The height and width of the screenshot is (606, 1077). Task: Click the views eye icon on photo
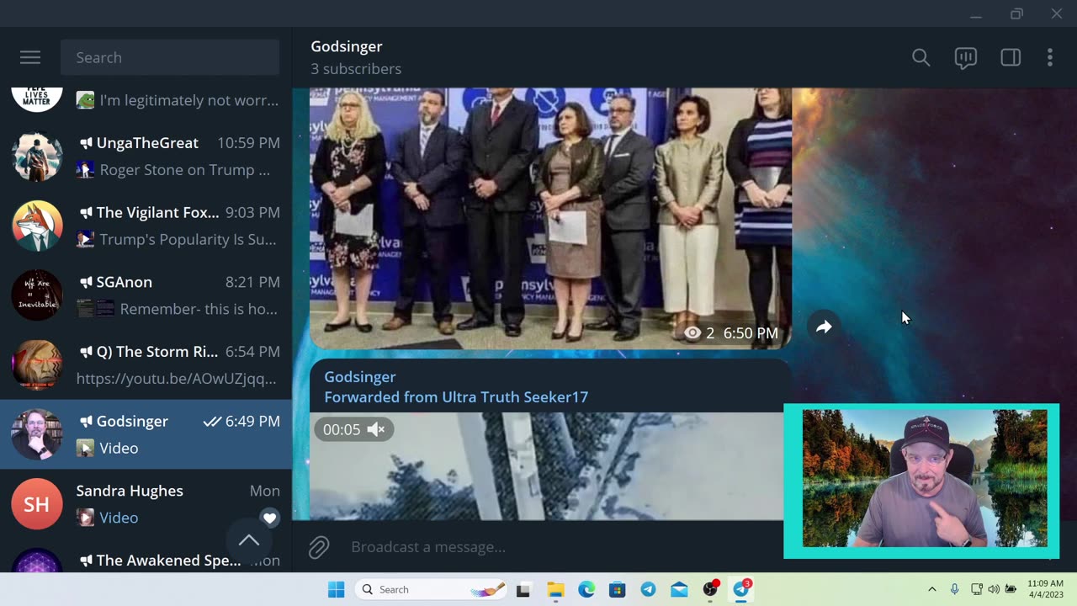coord(692,333)
